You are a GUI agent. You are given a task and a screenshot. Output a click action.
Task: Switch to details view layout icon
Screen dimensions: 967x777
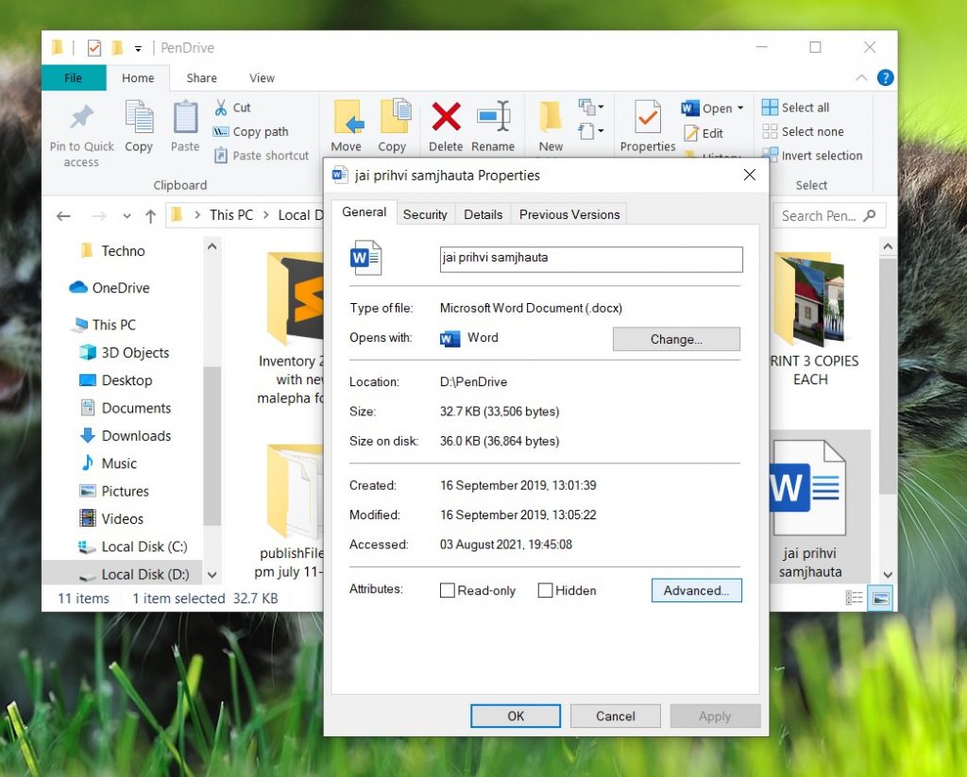854,598
